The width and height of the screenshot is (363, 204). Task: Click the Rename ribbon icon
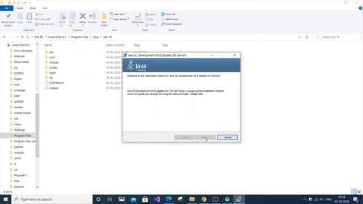click(x=92, y=19)
